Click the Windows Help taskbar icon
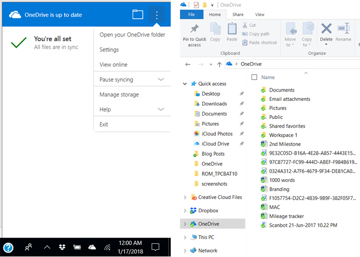Image resolution: width=360 pixels, height=257 pixels. tap(8, 248)
